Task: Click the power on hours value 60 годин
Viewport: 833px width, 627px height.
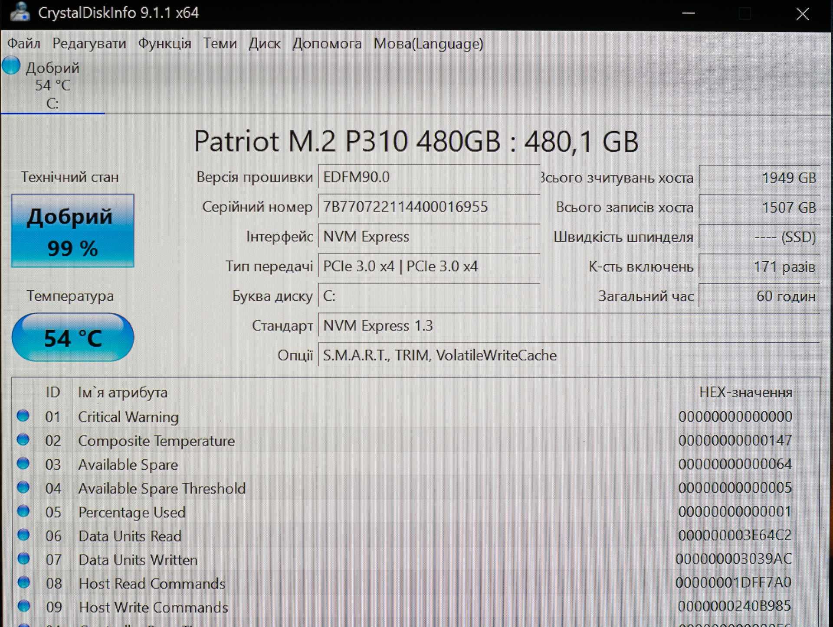Action: tap(759, 296)
